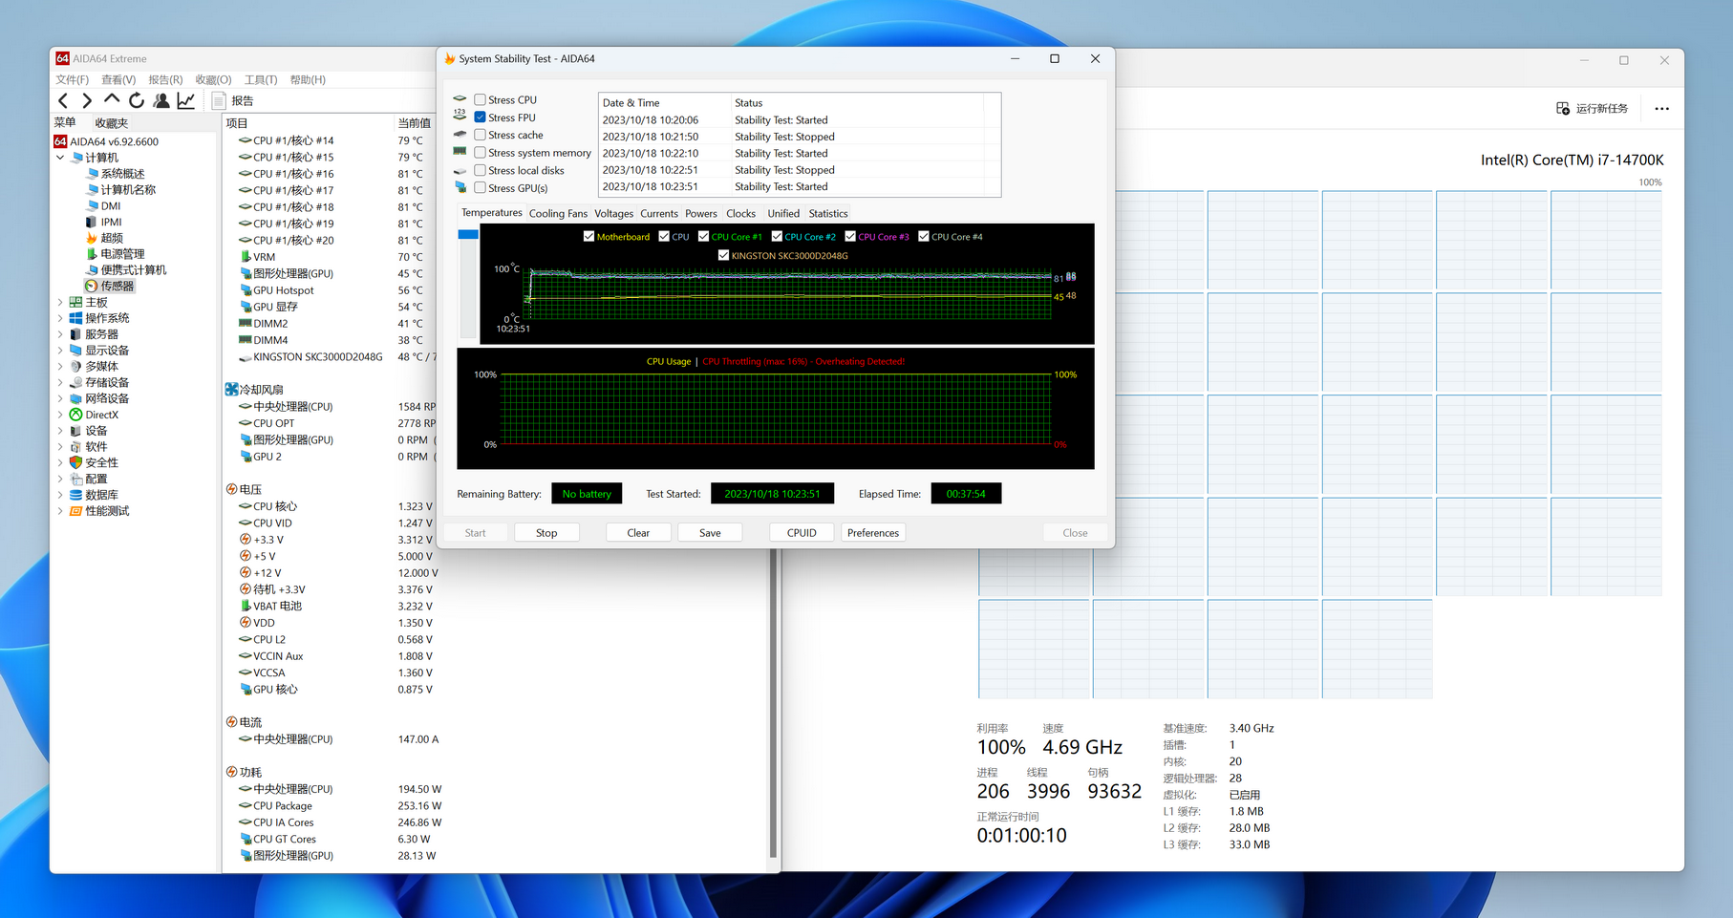This screenshot has width=1733, height=918.
Task: Click the 安全性 shield icon
Action: pyautogui.click(x=75, y=462)
